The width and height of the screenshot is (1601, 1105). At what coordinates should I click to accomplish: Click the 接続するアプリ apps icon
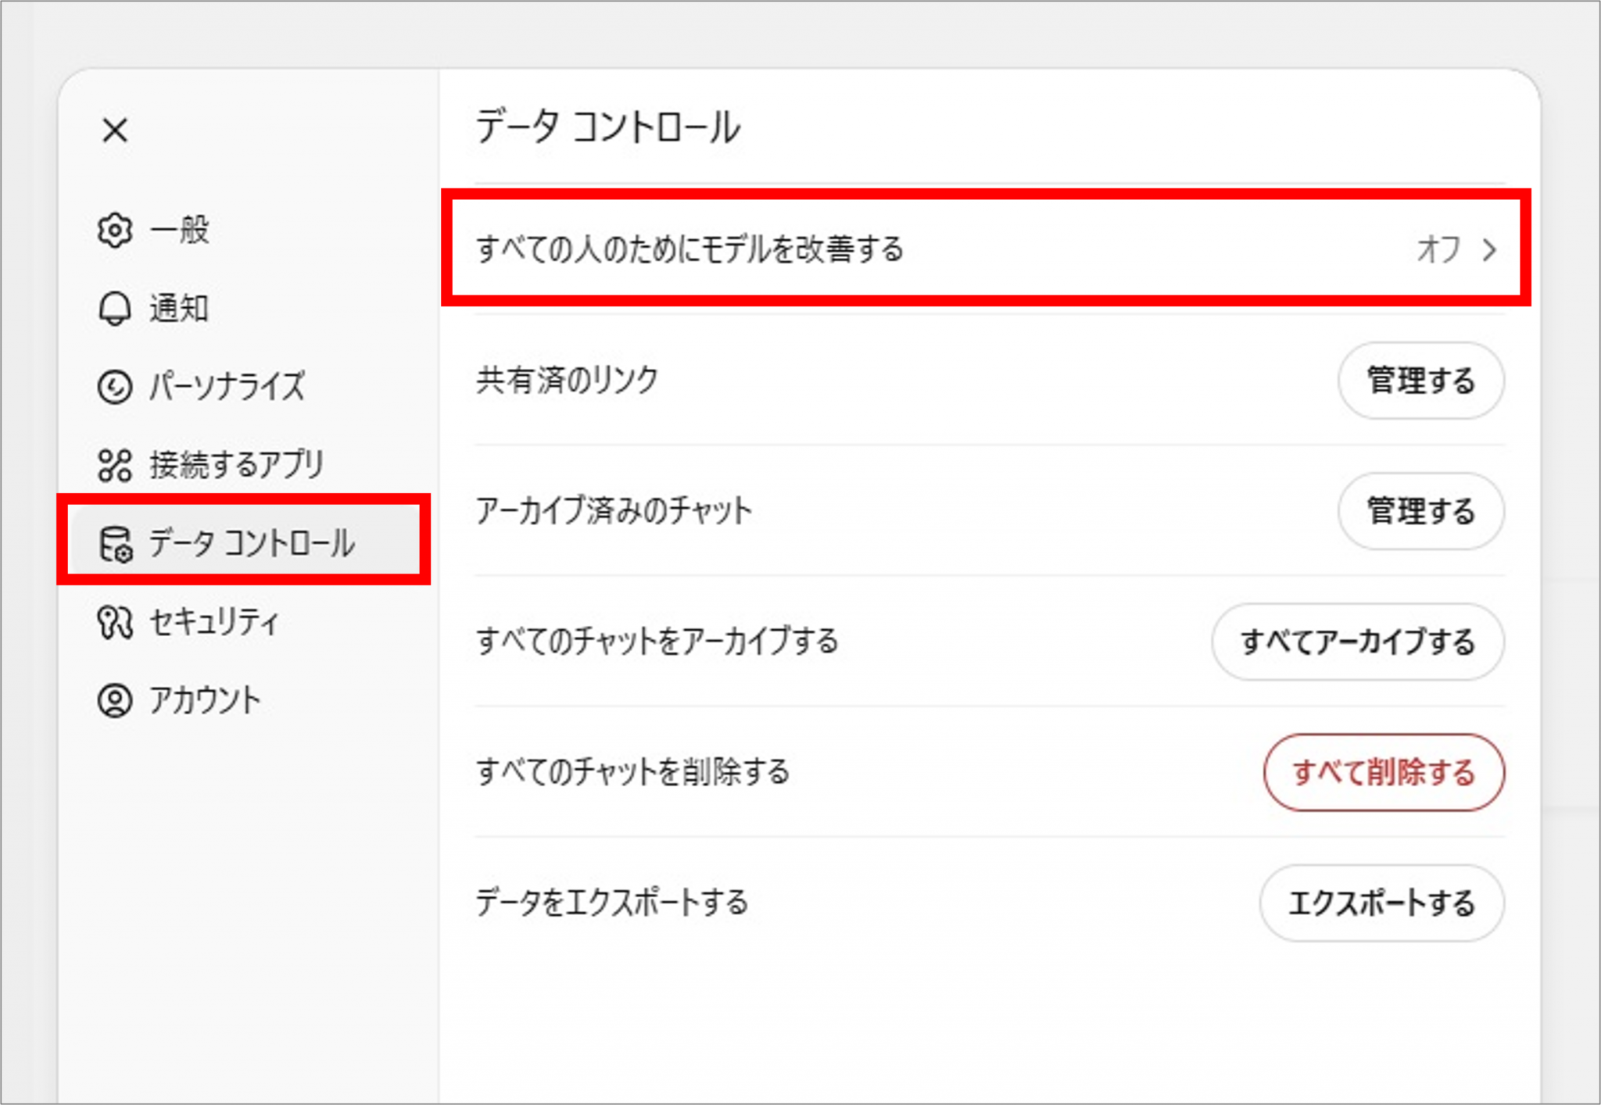(115, 465)
